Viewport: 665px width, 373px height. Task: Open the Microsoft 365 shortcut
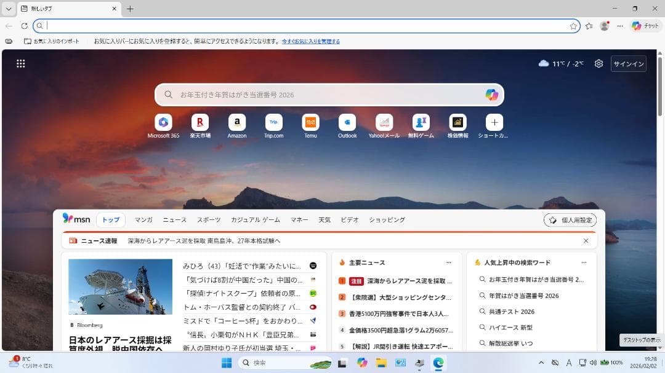point(163,122)
